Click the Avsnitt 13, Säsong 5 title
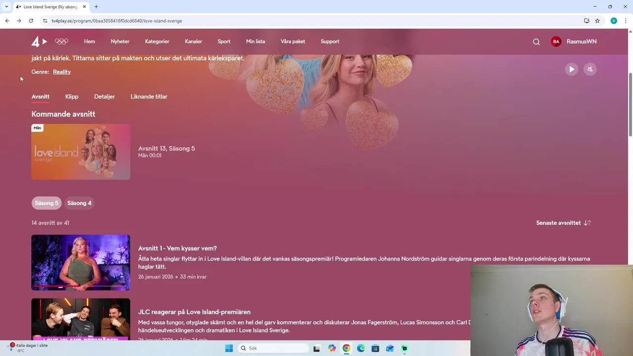The height and width of the screenshot is (356, 633). click(x=167, y=148)
